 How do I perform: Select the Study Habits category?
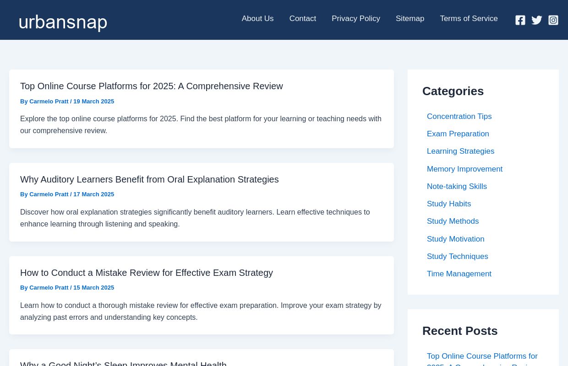(x=449, y=204)
